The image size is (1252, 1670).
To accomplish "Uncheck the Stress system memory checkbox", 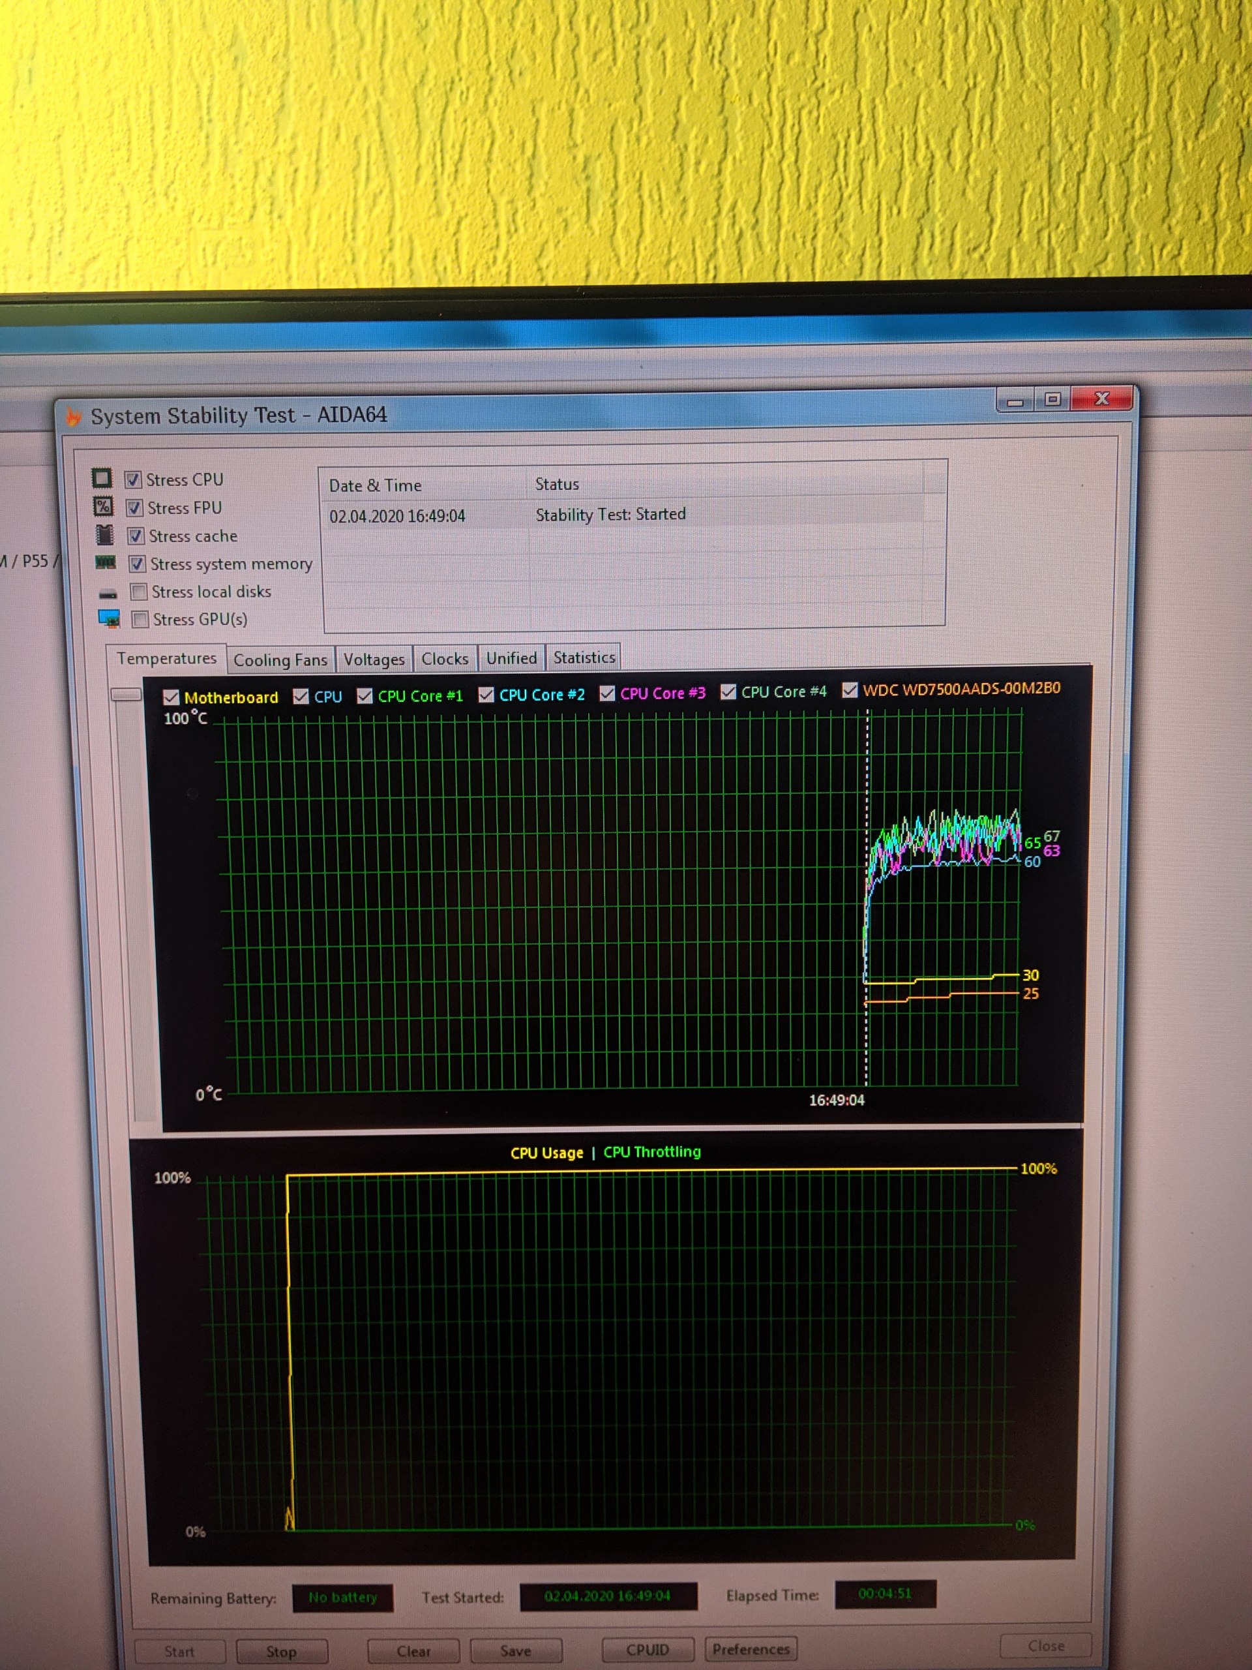I will (138, 564).
